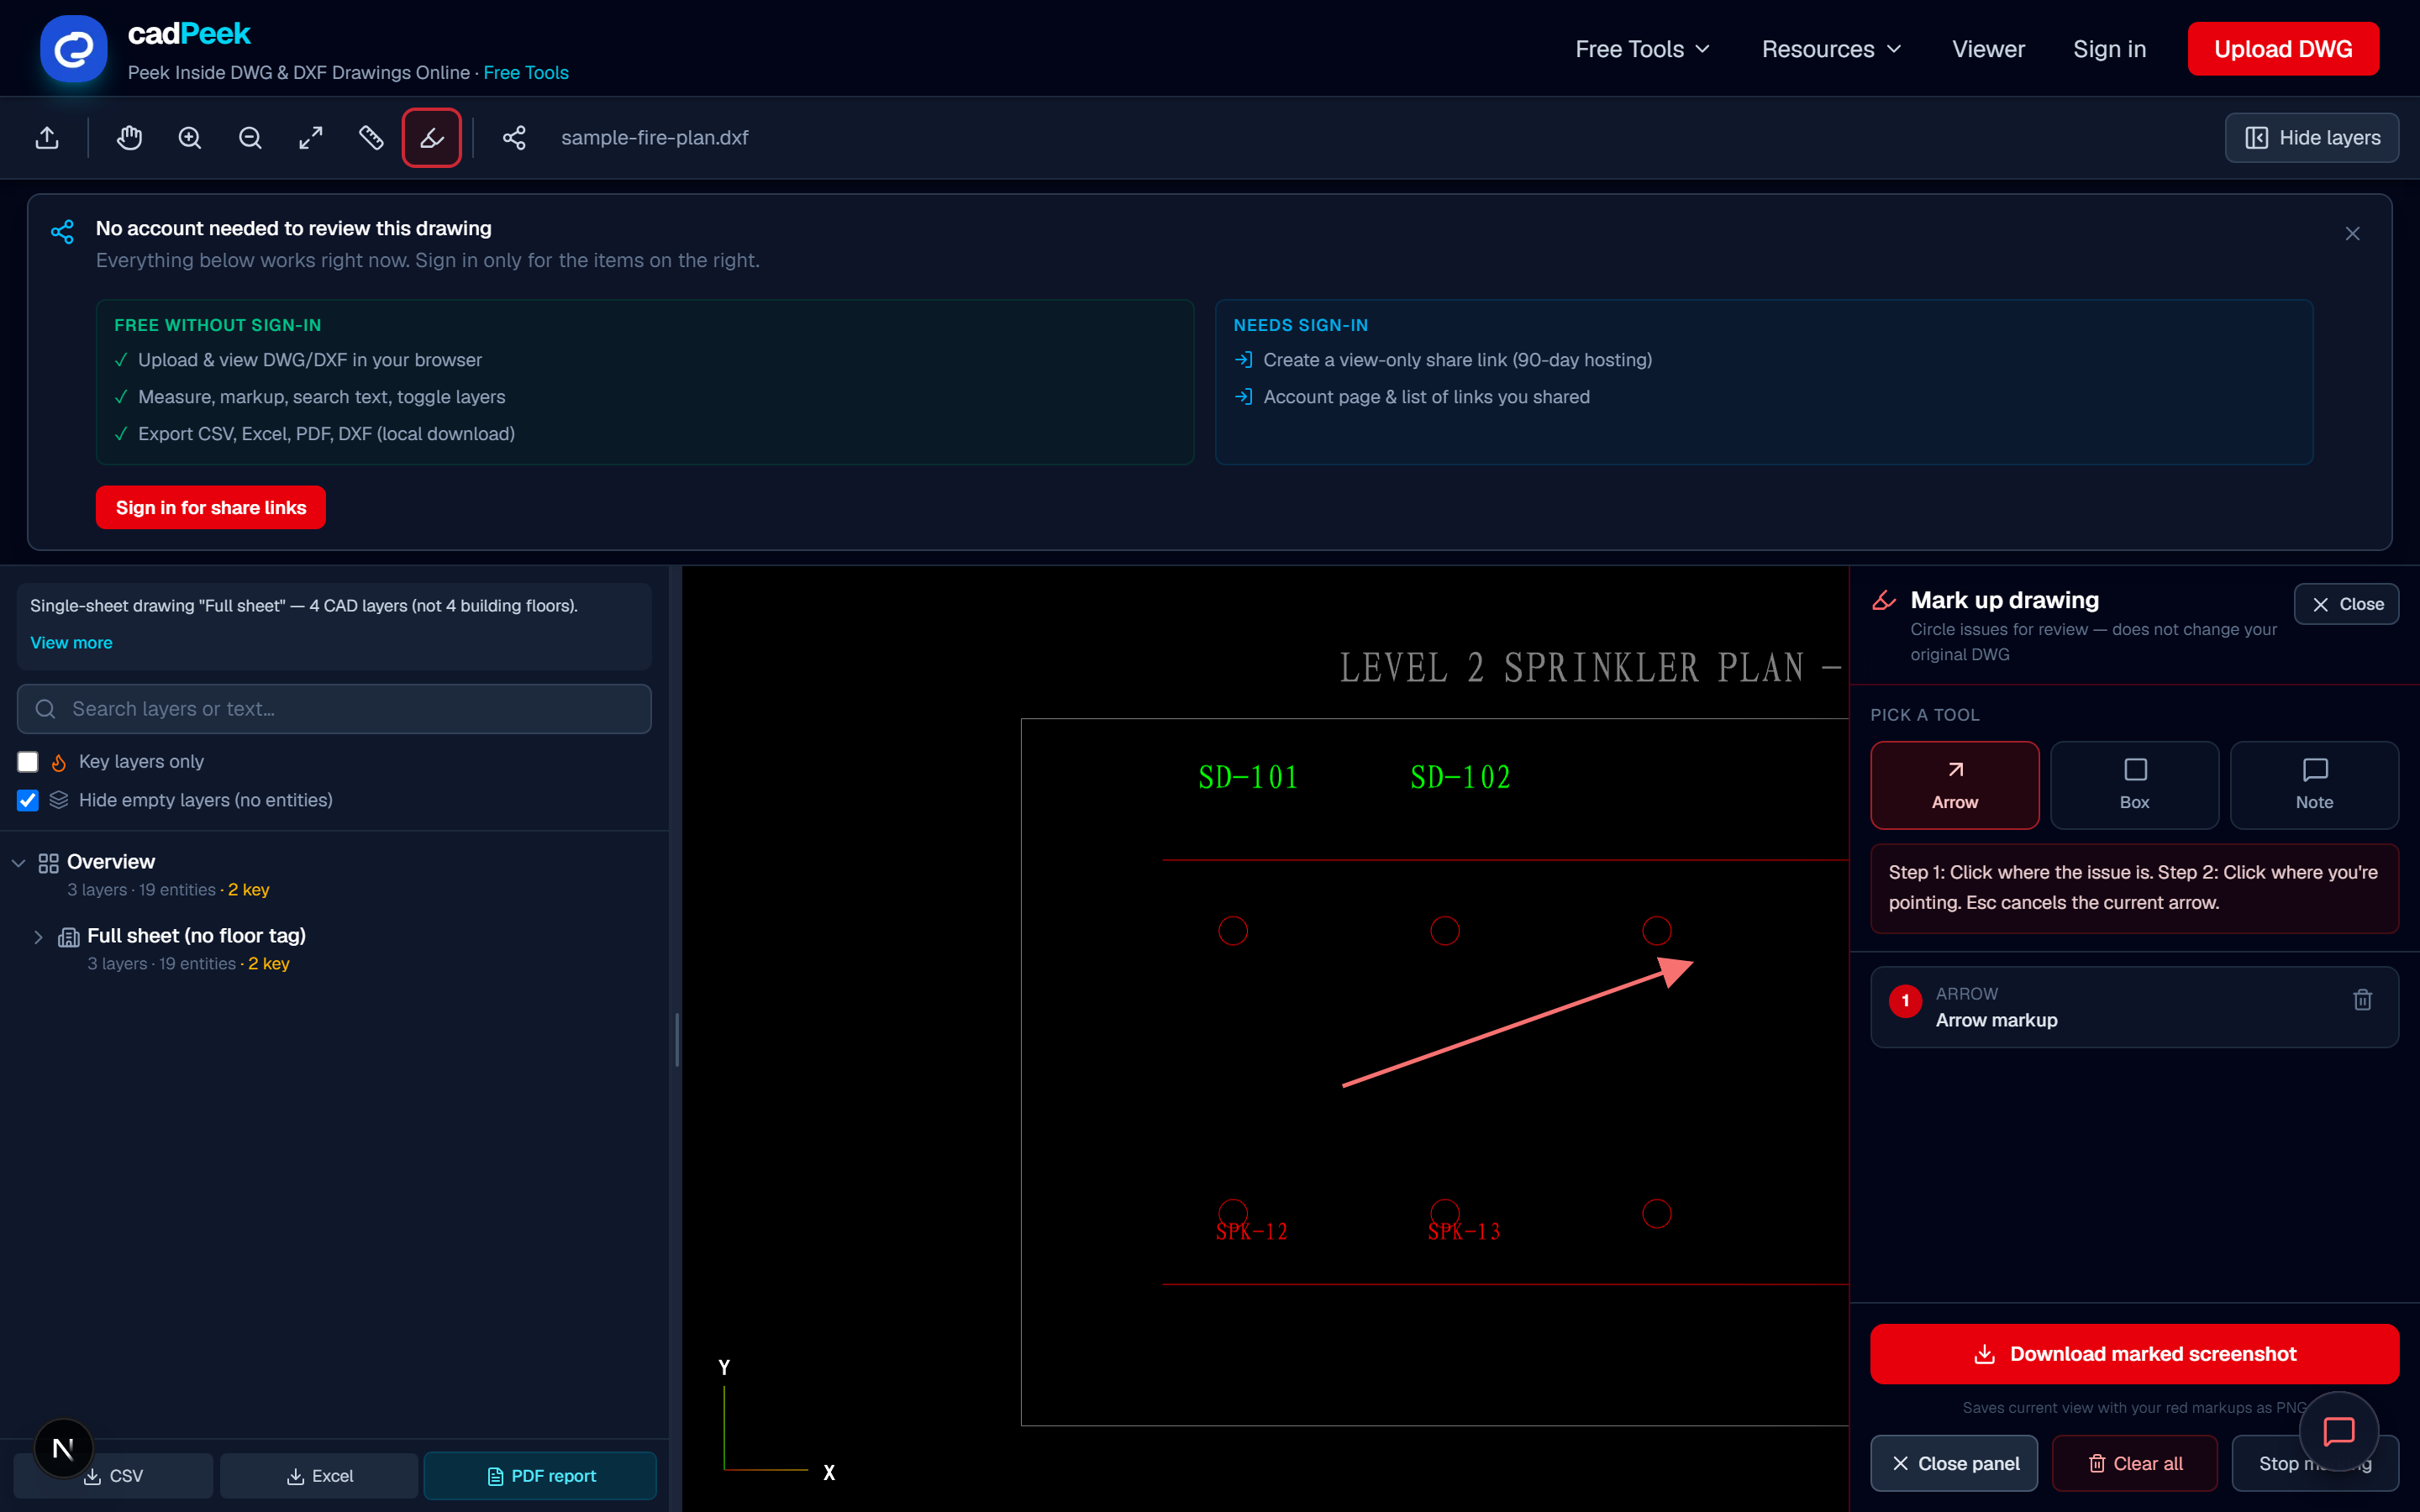Viewport: 2420px width, 1512px height.
Task: Expand the Full sheet tree item
Action: click(38, 937)
